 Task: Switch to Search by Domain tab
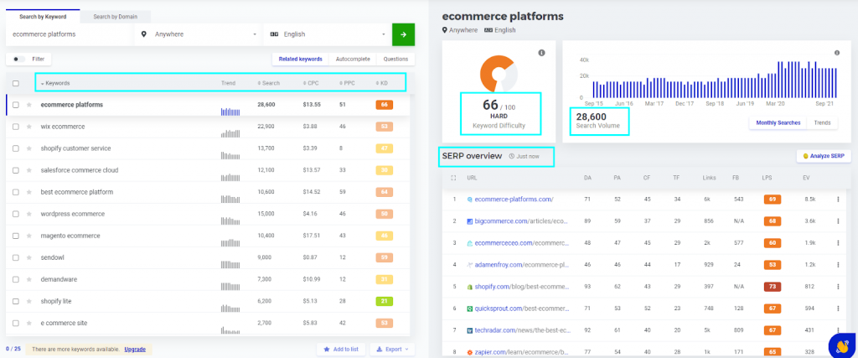tap(116, 17)
